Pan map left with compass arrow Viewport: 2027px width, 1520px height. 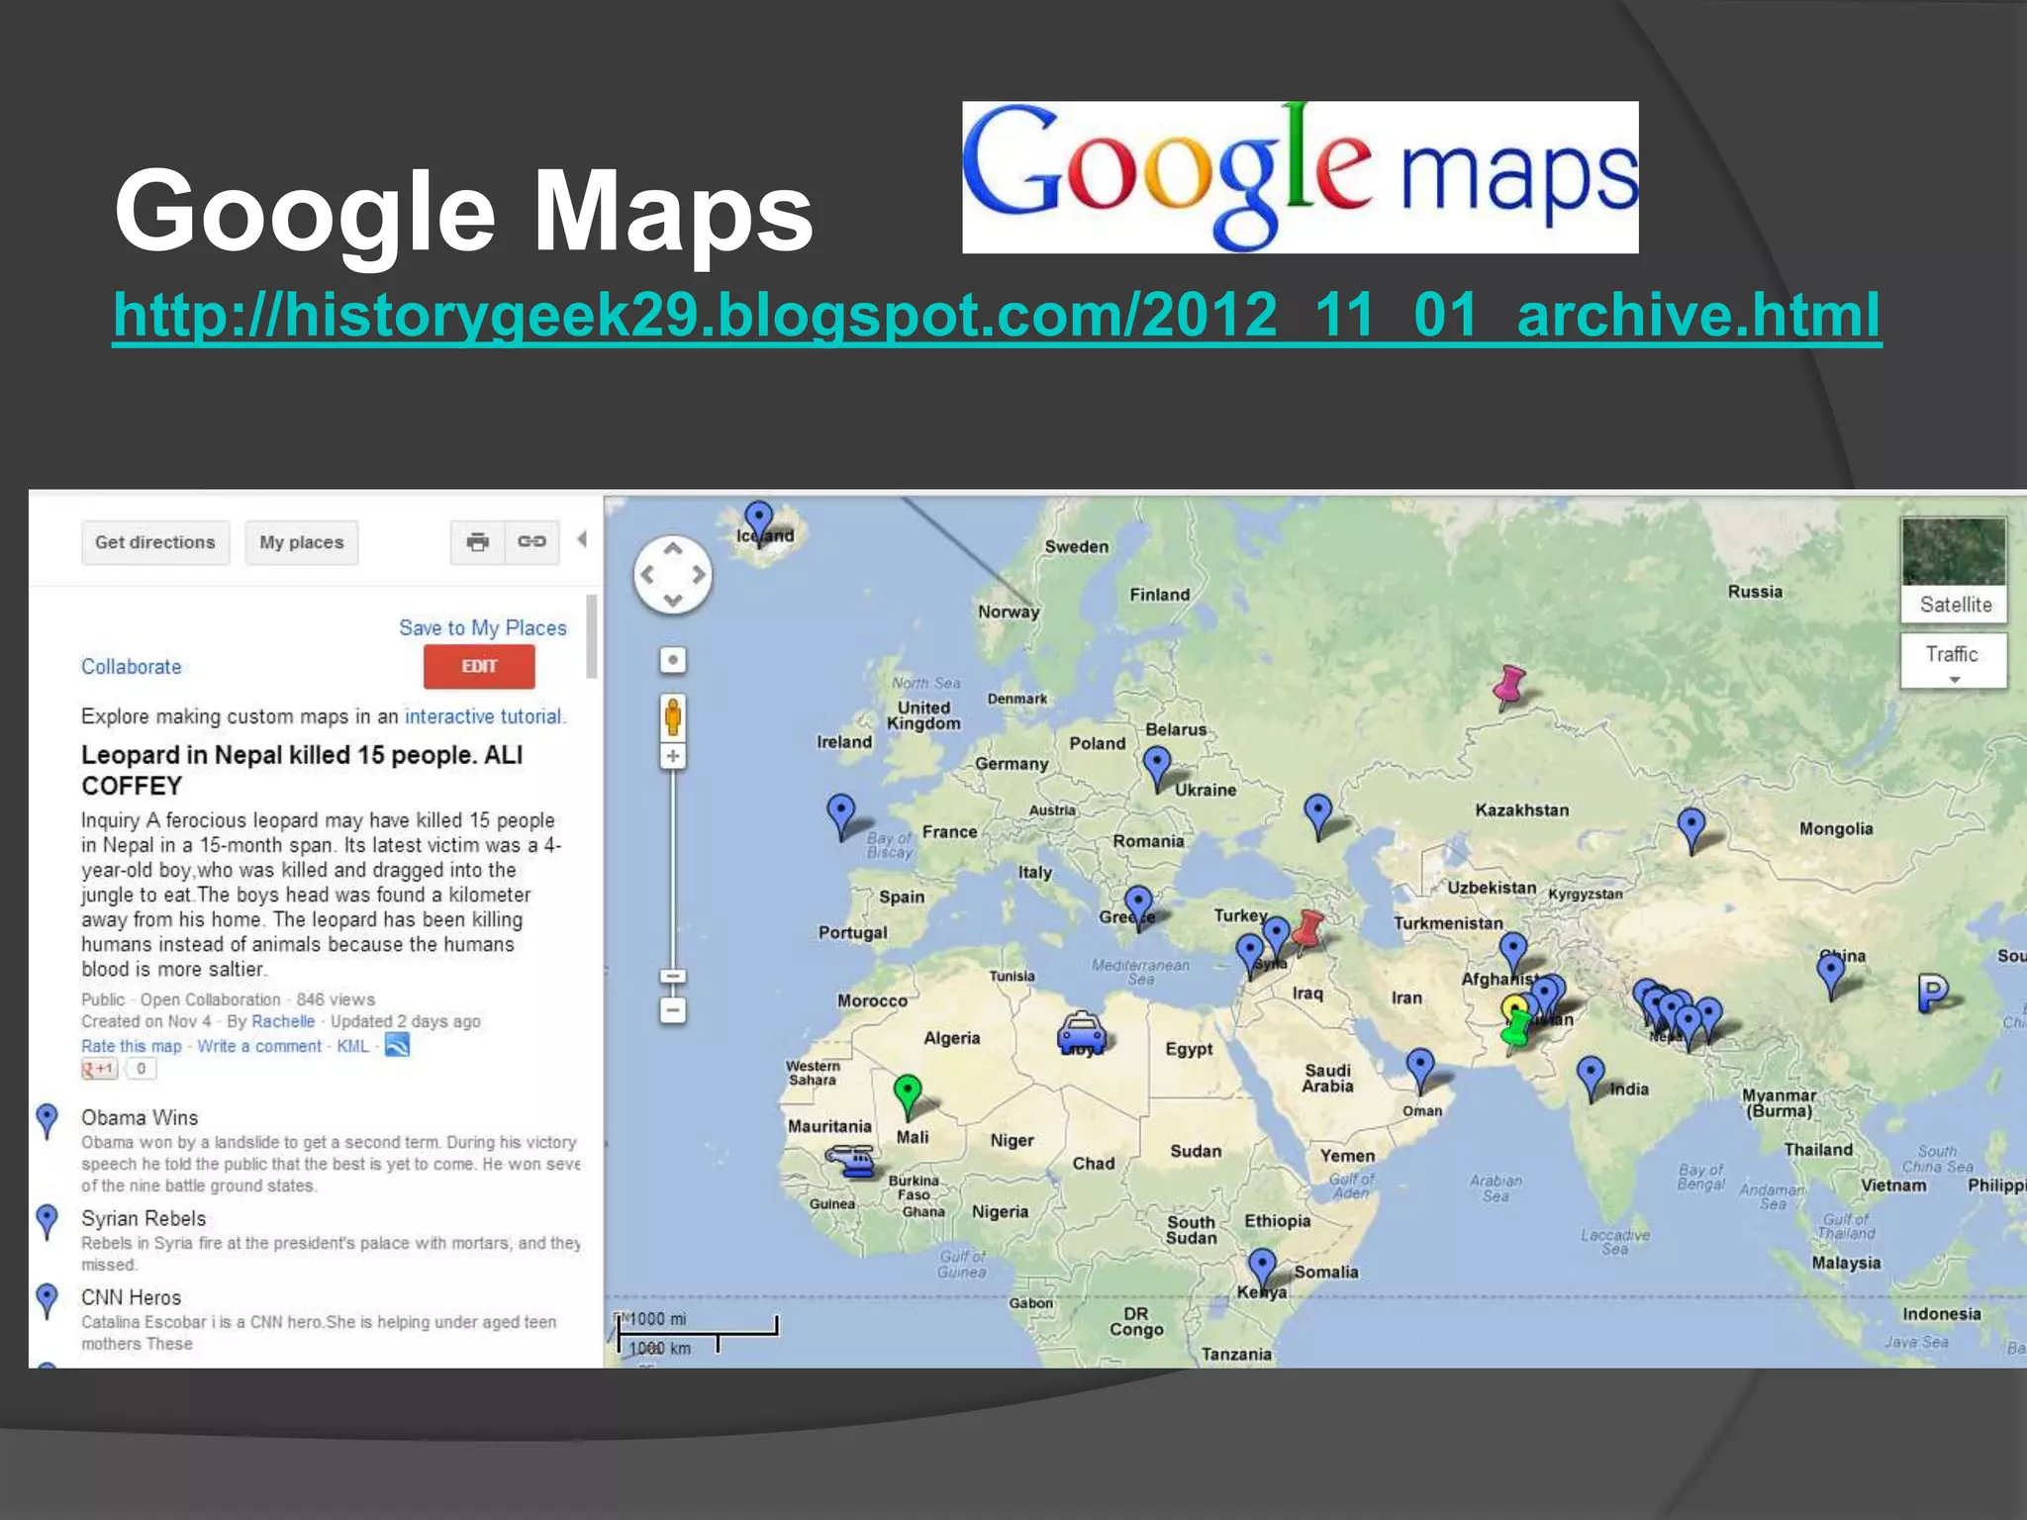tap(647, 575)
